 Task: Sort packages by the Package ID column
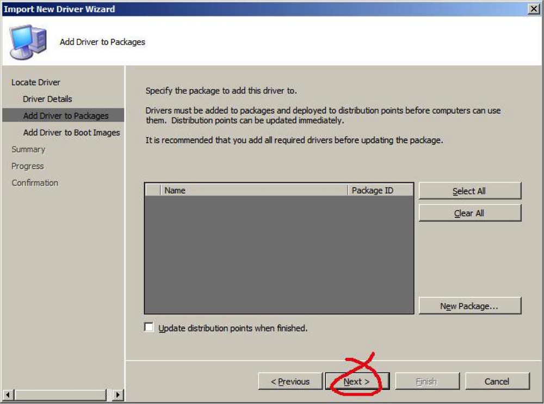(x=381, y=190)
